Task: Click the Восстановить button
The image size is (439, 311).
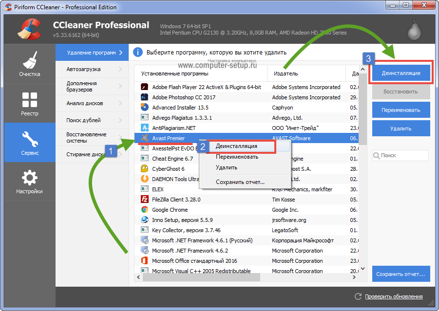Action: click(x=401, y=91)
